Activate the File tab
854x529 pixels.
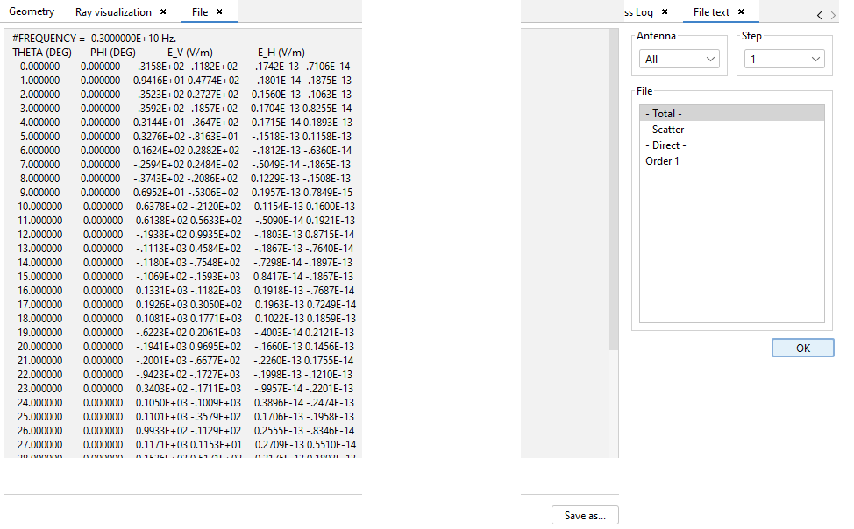pyautogui.click(x=199, y=12)
